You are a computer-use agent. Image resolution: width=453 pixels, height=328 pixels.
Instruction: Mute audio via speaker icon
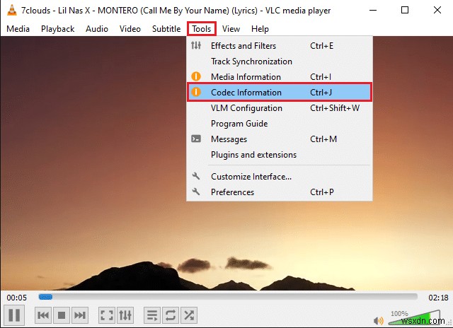(378, 320)
